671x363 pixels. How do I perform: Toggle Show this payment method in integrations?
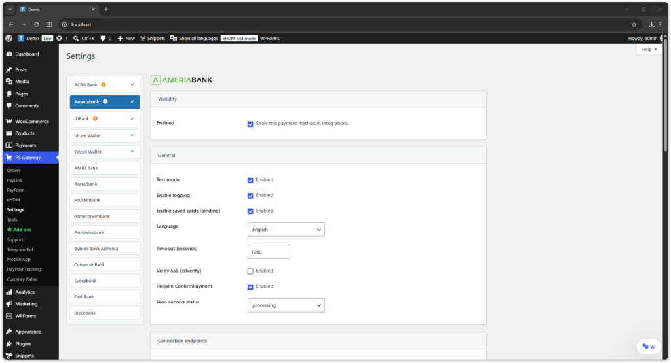point(250,124)
